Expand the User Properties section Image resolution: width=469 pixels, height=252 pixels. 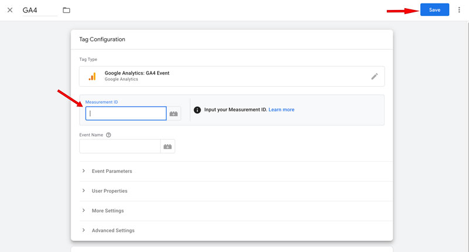click(109, 191)
